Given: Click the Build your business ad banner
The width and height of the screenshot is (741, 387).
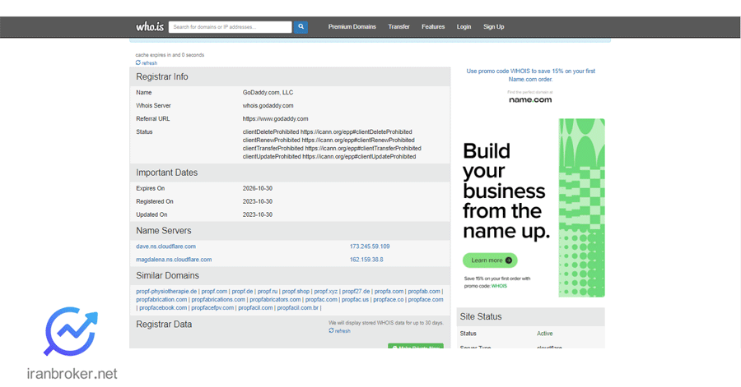Looking at the screenshot, I should pyautogui.click(x=531, y=208).
